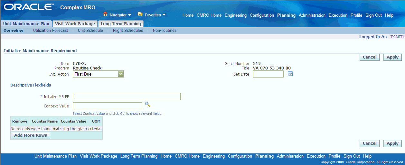Click footer Execution link
405x165 pixels.
coord(316,156)
